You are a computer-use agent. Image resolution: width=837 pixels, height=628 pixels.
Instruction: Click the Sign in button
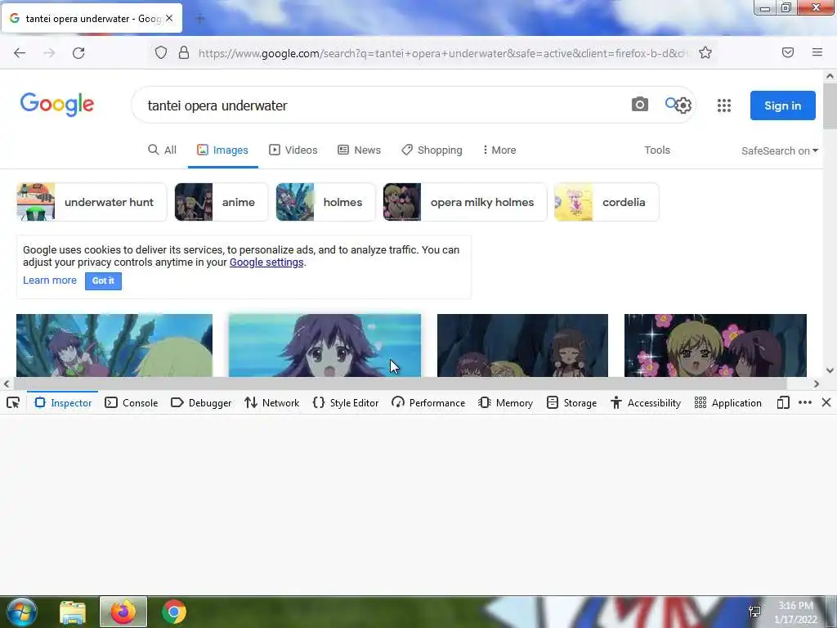782,105
